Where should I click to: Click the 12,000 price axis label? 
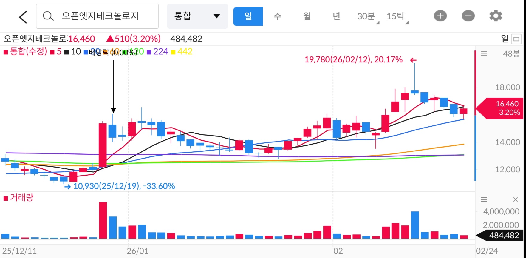coord(508,169)
